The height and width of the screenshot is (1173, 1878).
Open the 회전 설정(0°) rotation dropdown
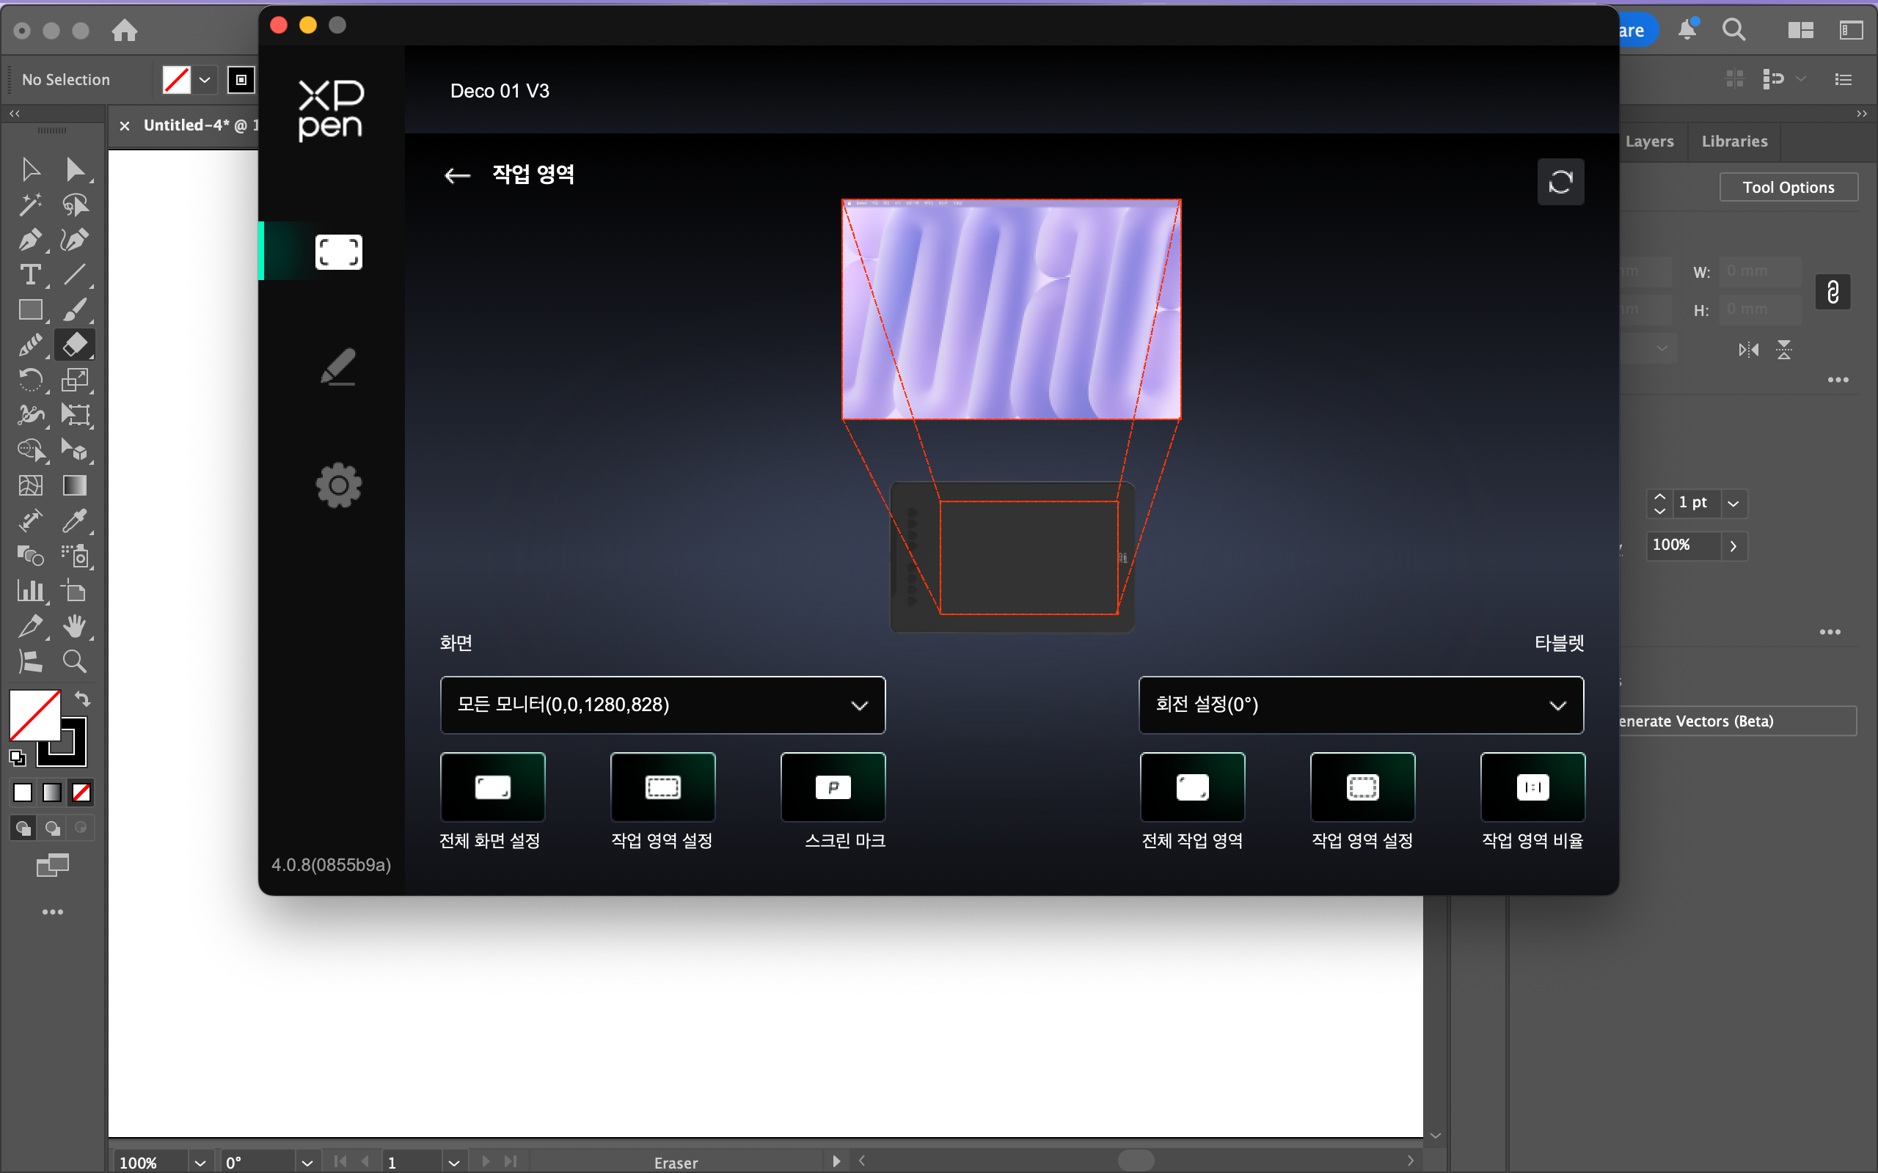click(1360, 705)
